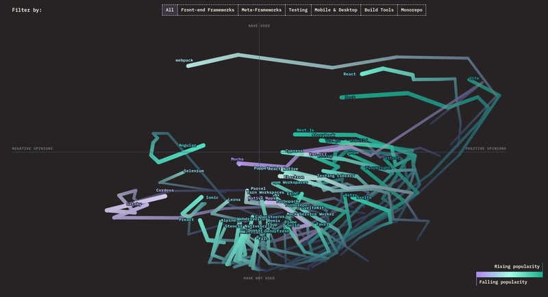Click the esbuild label

pos(358,140)
